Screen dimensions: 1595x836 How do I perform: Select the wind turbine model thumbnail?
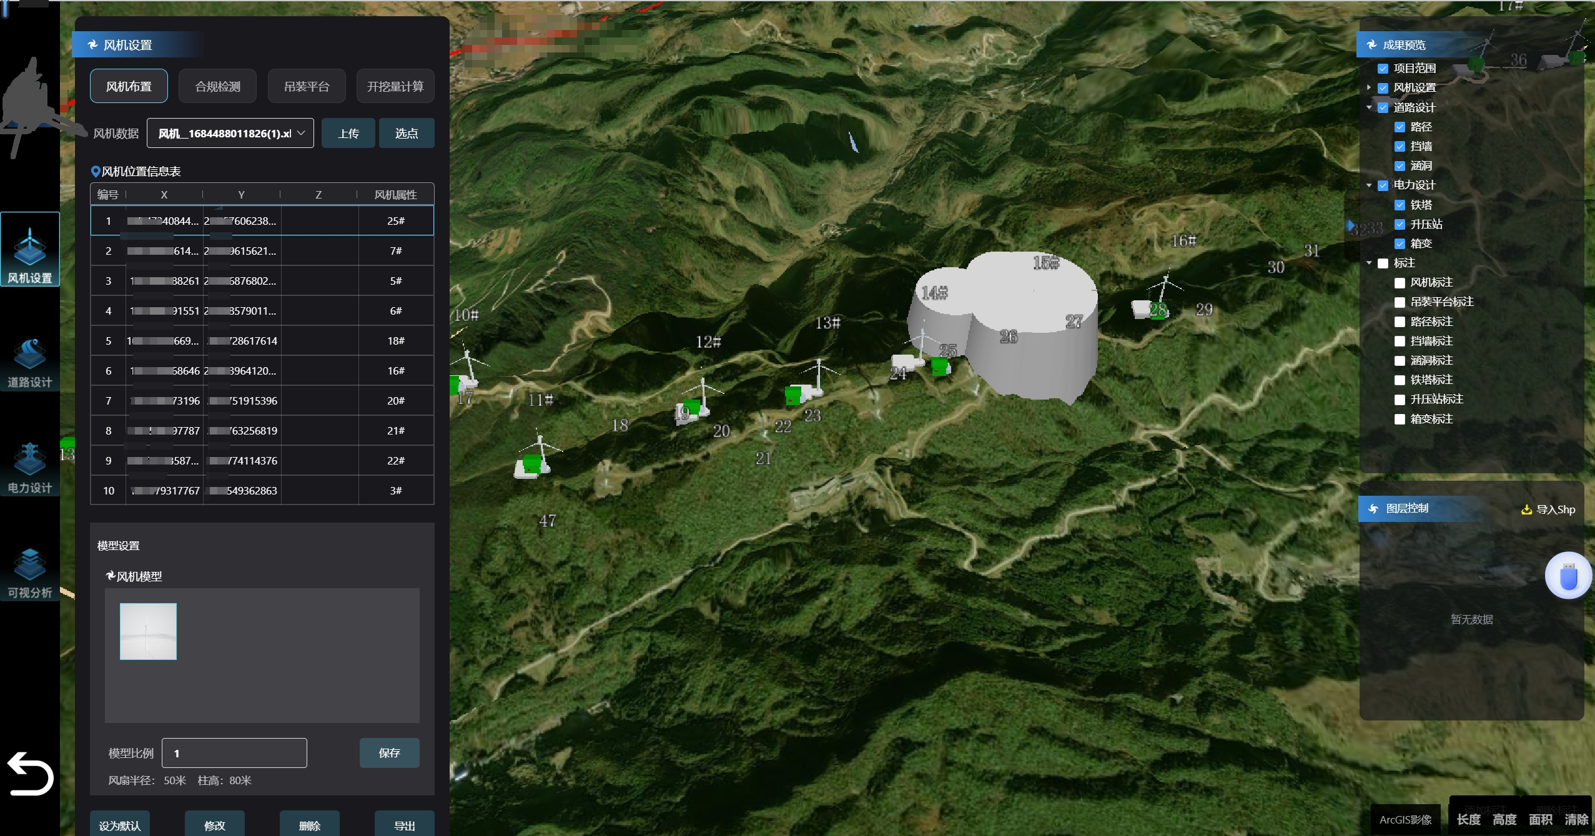148,631
